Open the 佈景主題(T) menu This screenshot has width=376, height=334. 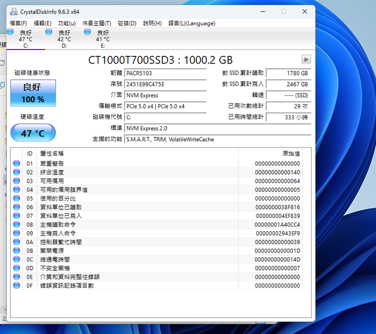coord(97,23)
